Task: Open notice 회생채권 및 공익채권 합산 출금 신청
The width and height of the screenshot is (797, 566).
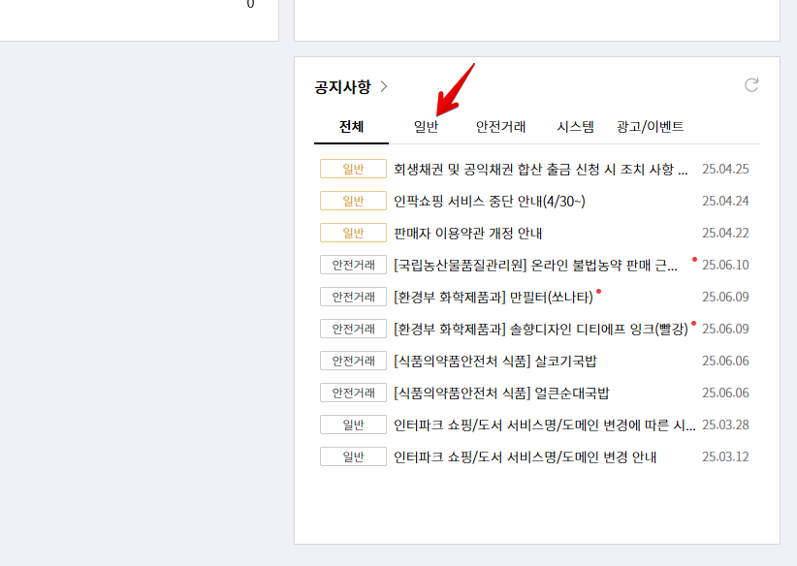Action: point(541,170)
